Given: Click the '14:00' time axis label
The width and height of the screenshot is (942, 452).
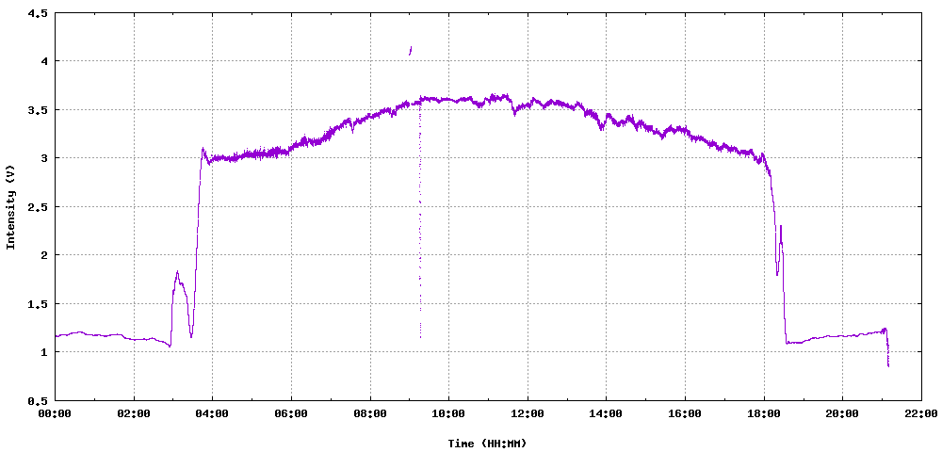Looking at the screenshot, I should tap(606, 414).
